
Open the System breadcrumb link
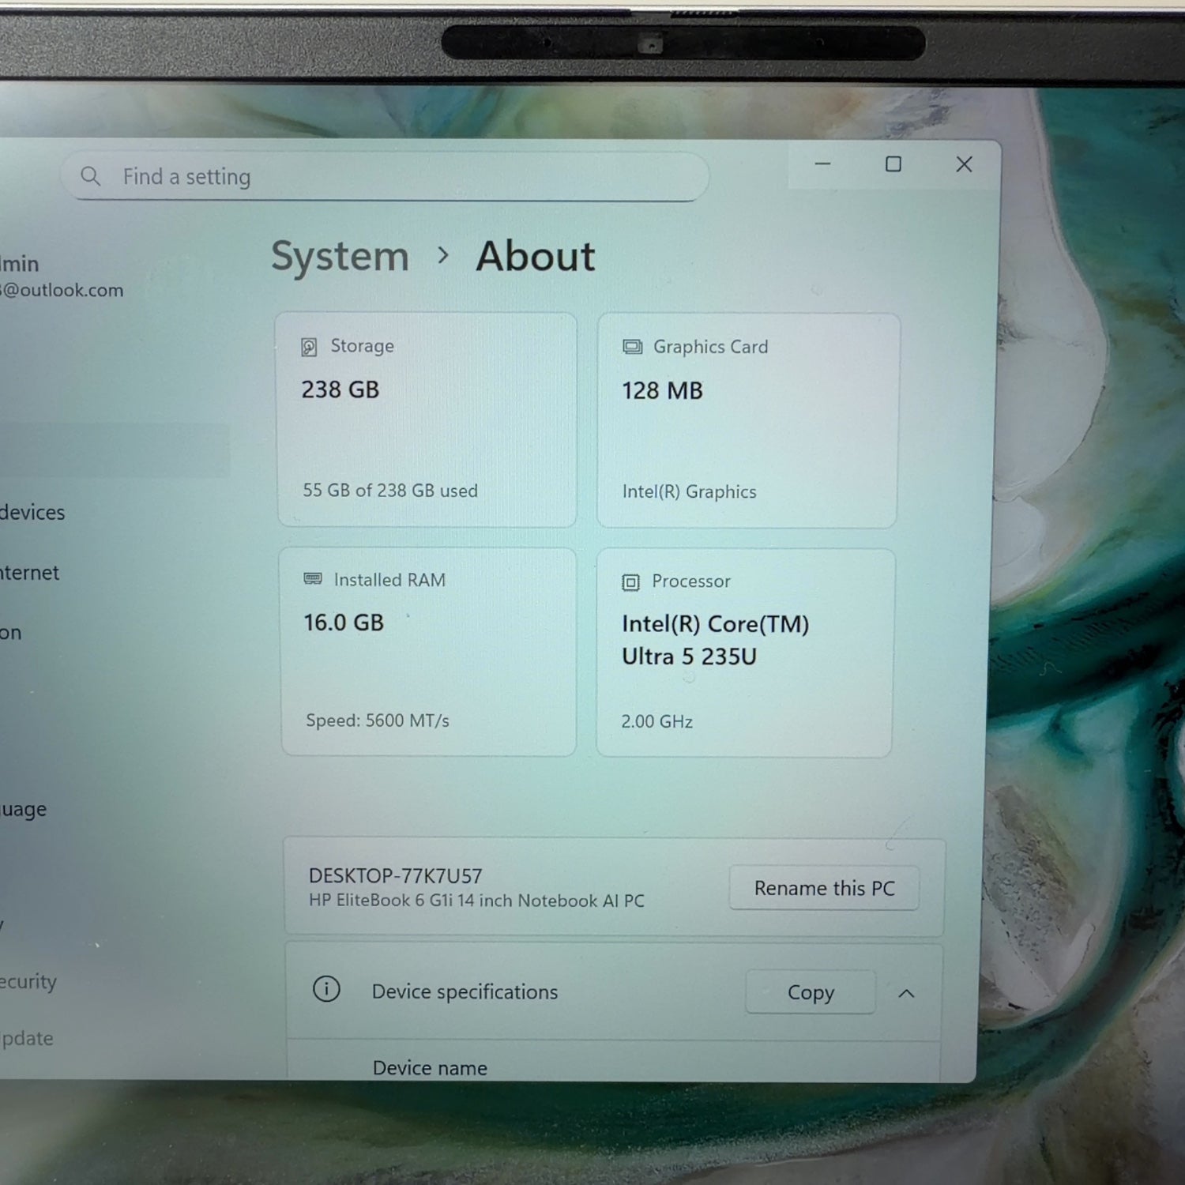pos(340,257)
